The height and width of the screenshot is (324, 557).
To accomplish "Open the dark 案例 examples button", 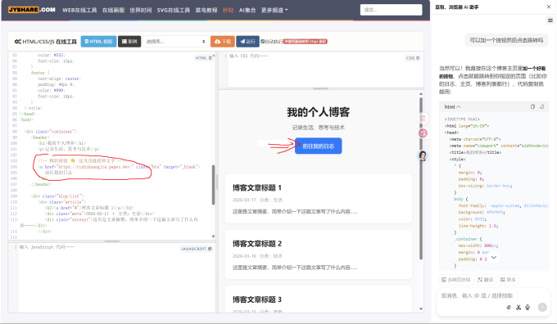I will (129, 42).
